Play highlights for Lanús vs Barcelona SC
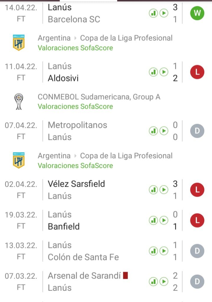212x302 pixels. tap(164, 13)
